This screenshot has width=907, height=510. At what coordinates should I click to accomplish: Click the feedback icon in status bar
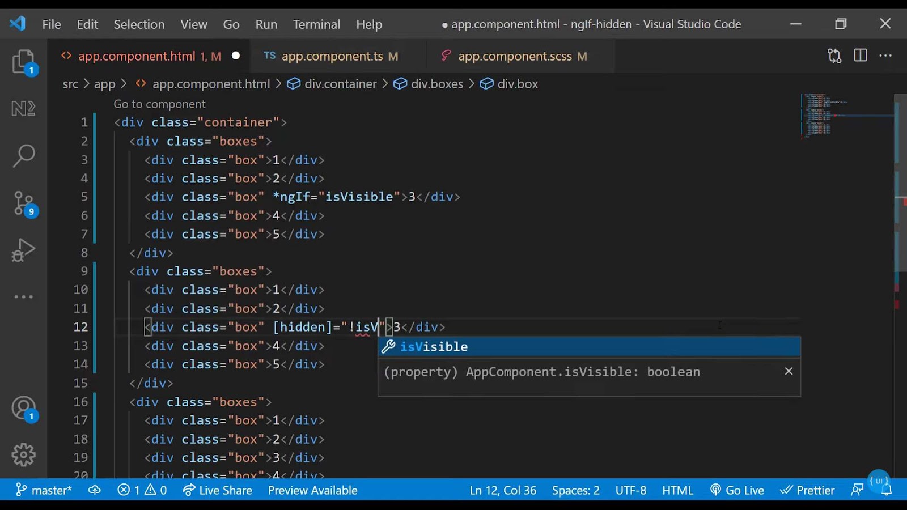(x=857, y=490)
